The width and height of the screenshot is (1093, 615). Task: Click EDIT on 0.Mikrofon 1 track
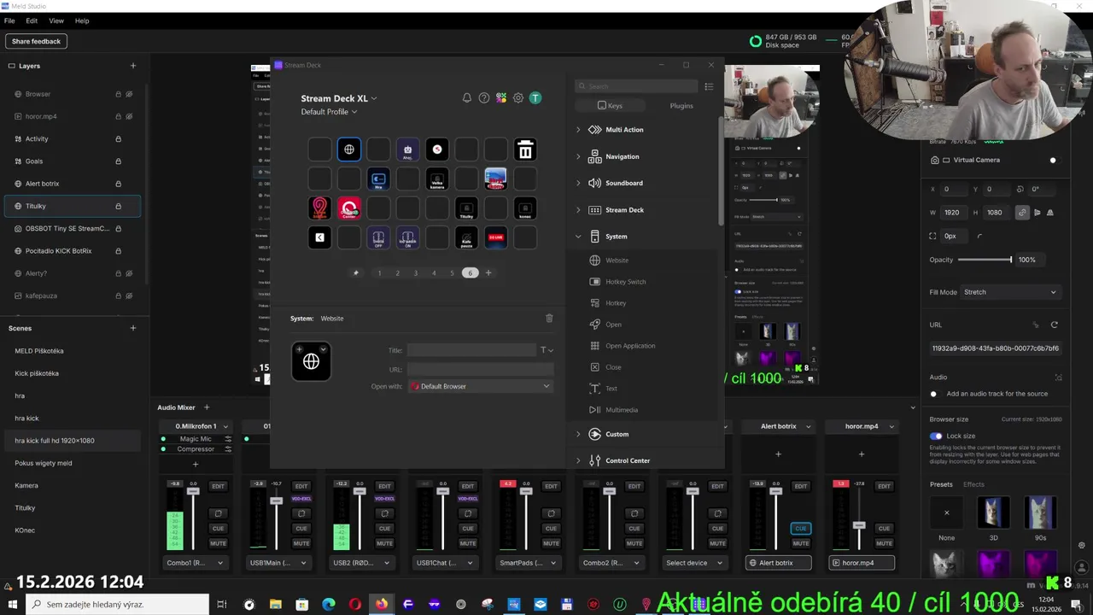click(219, 486)
